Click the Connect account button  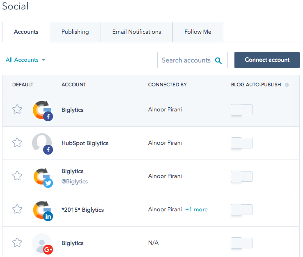pos(267,60)
